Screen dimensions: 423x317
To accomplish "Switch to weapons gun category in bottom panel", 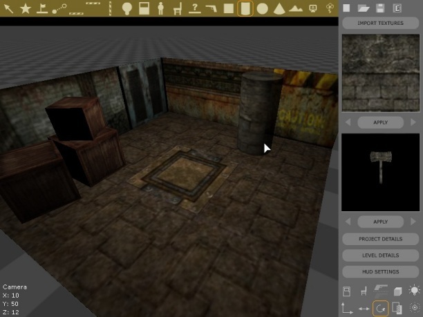I will pos(381,291).
